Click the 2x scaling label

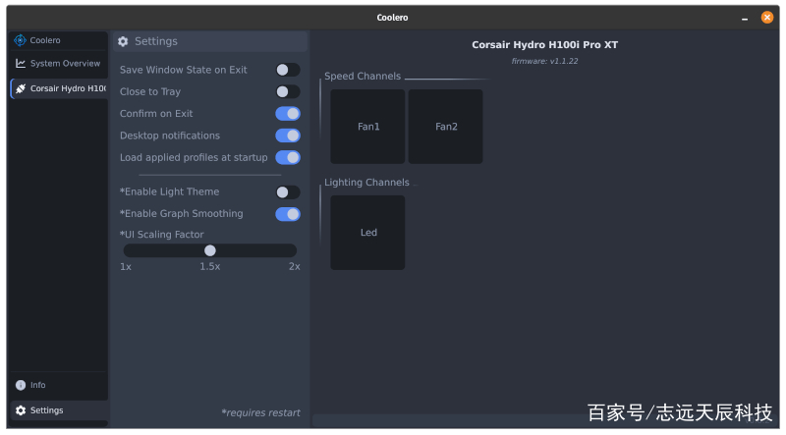pyautogui.click(x=294, y=267)
